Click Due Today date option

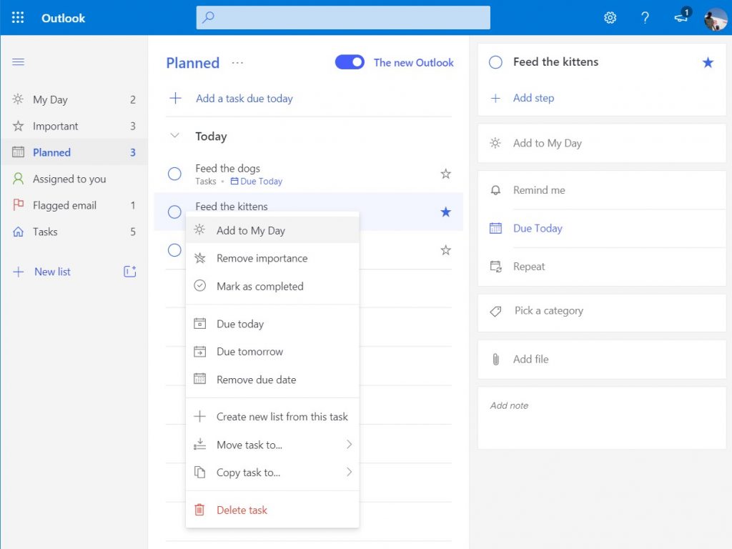click(602, 228)
